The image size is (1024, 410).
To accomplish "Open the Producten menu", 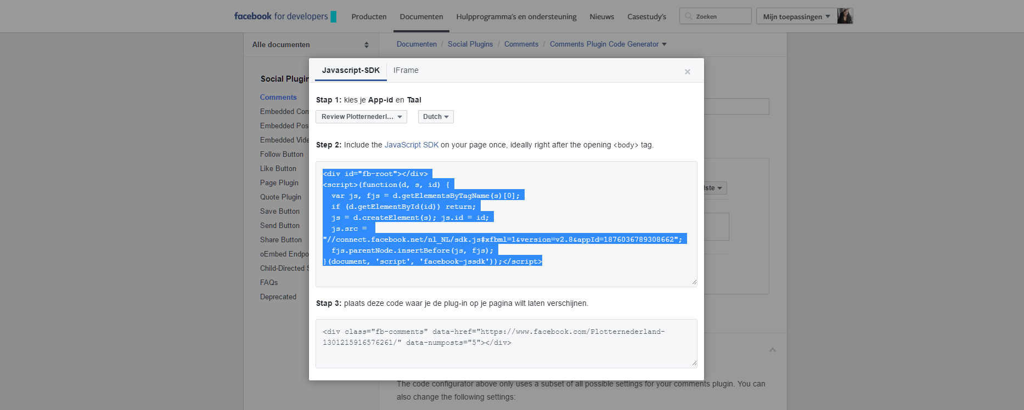I will 369,16.
